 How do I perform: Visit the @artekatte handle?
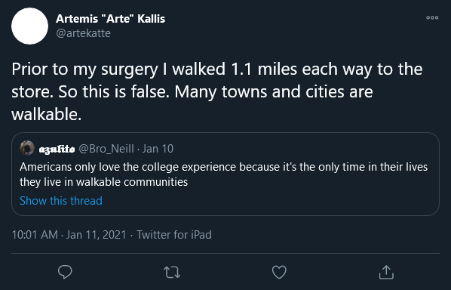click(x=84, y=33)
